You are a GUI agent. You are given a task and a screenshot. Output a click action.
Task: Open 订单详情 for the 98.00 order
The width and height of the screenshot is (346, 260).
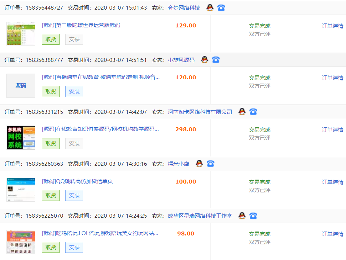coord(332,234)
